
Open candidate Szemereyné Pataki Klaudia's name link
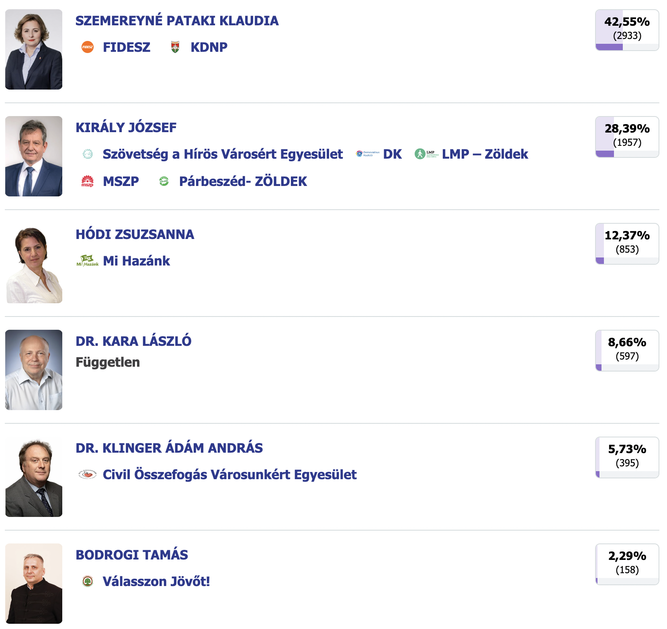[x=177, y=20]
